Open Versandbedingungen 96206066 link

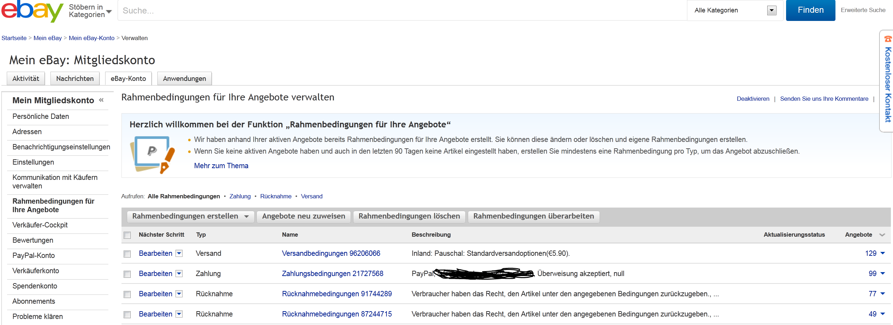pos(331,253)
